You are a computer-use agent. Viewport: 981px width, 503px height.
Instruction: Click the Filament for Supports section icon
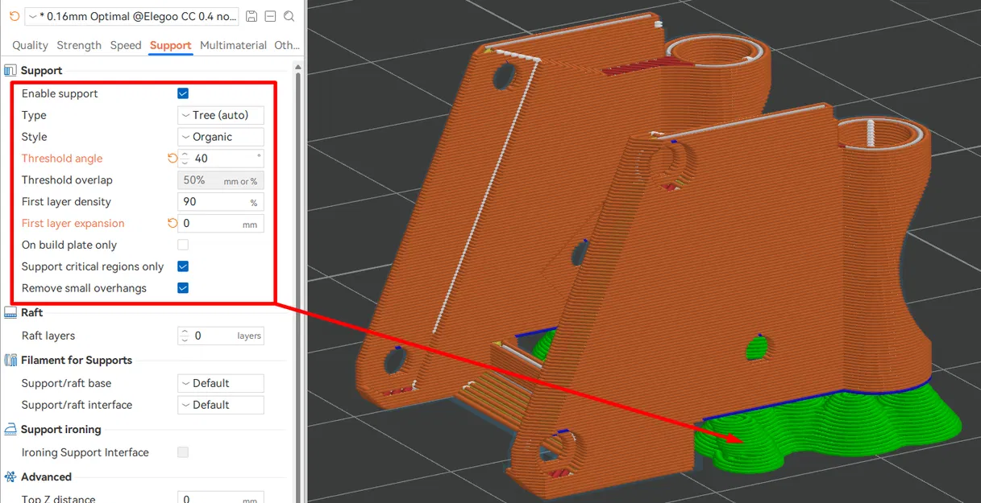10,360
